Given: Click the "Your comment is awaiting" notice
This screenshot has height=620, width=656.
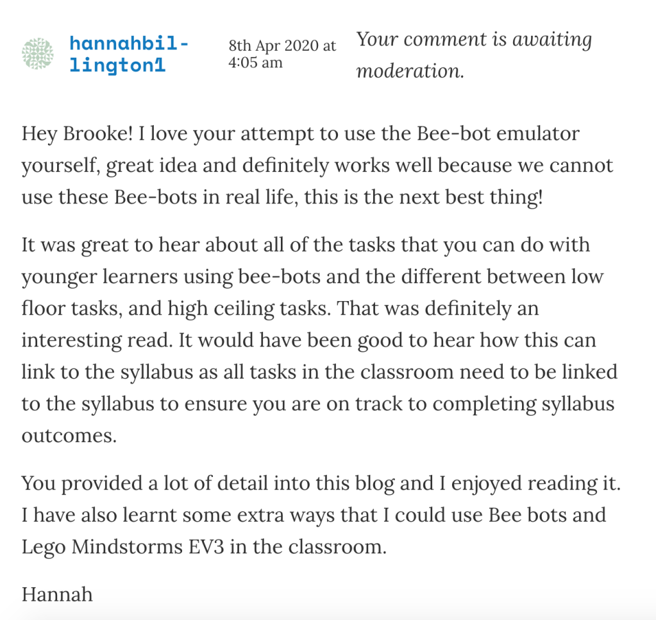Looking at the screenshot, I should tap(474, 39).
